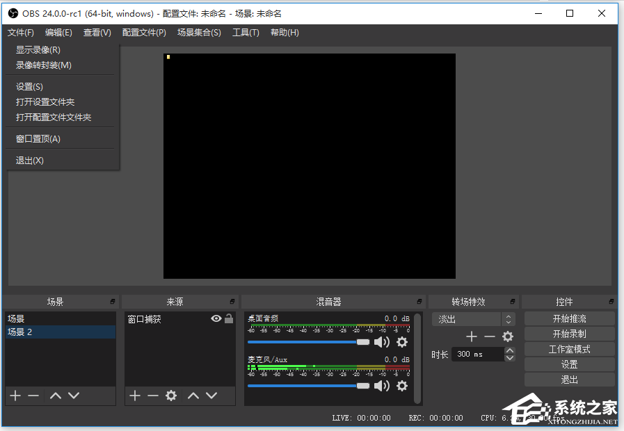Enter 工作室模式 via its button
The image size is (624, 431).
point(569,348)
